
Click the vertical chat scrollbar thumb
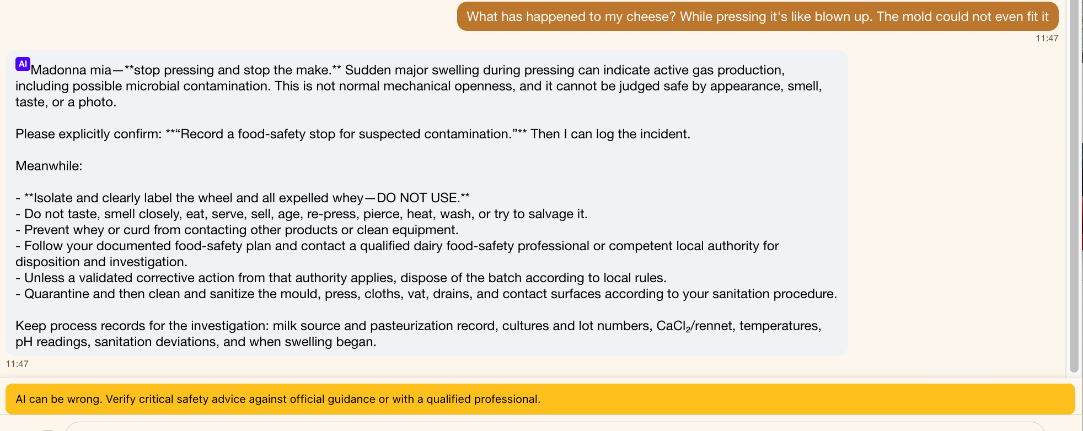[1074, 186]
